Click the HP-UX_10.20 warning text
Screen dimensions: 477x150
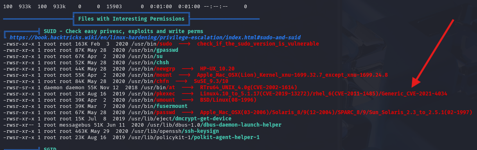pos(217,69)
